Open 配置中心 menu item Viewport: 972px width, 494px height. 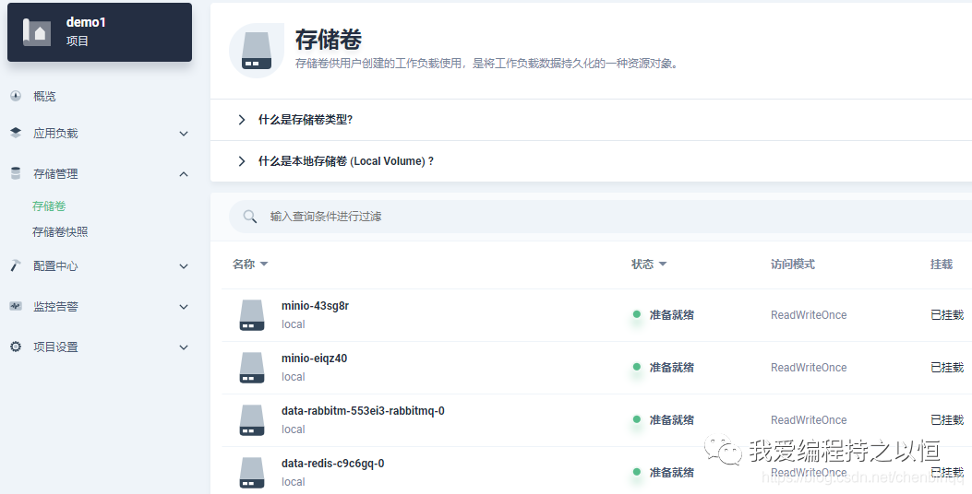[x=55, y=266]
